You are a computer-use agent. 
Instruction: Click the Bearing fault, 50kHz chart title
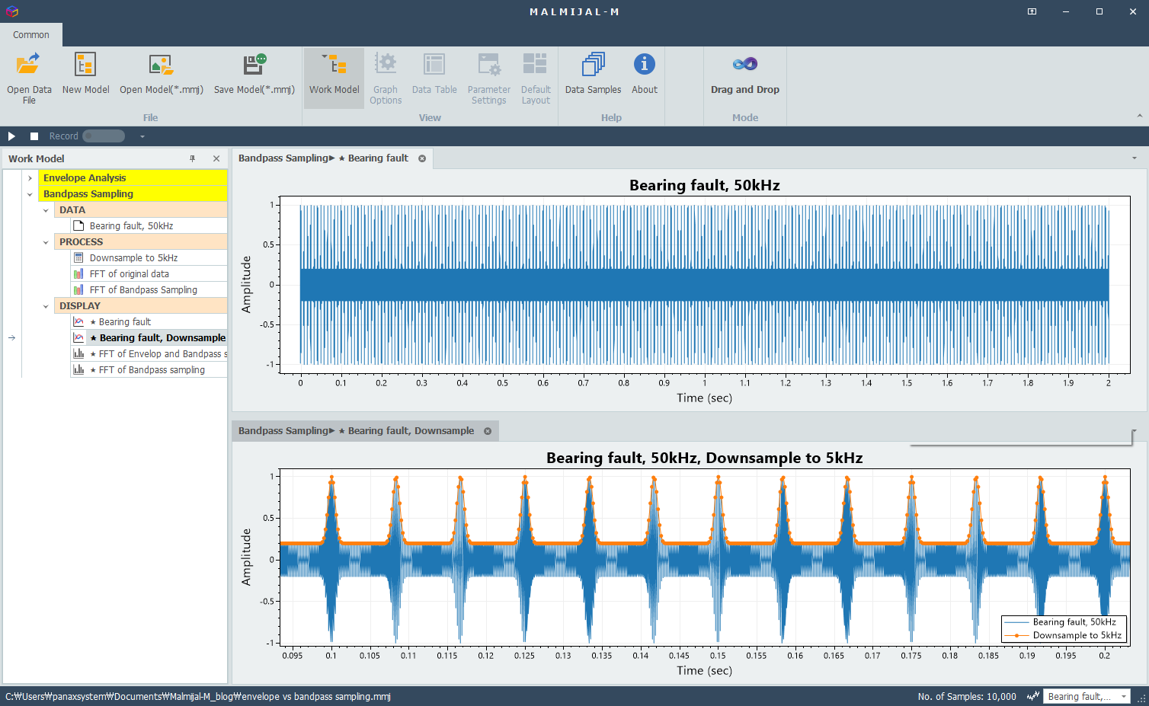[x=705, y=186]
